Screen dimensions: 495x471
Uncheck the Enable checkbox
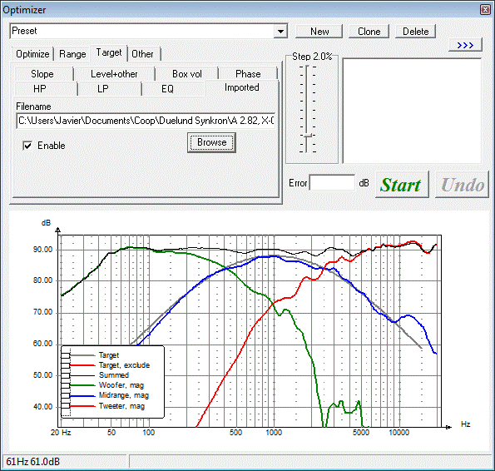pos(27,146)
